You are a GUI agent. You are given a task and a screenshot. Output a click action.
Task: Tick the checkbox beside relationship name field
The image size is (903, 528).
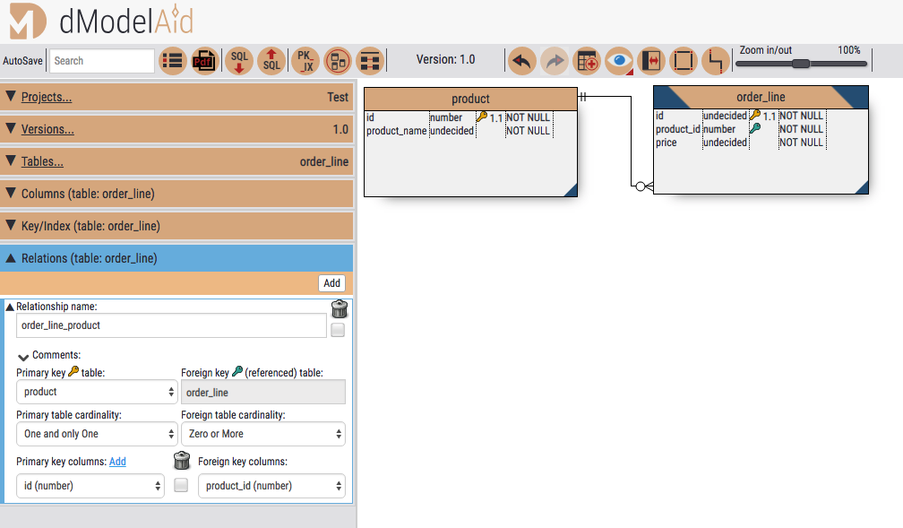338,330
